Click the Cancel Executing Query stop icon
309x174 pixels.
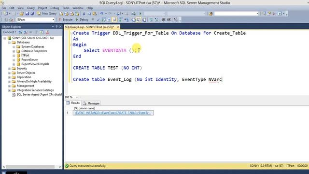coord(93,19)
